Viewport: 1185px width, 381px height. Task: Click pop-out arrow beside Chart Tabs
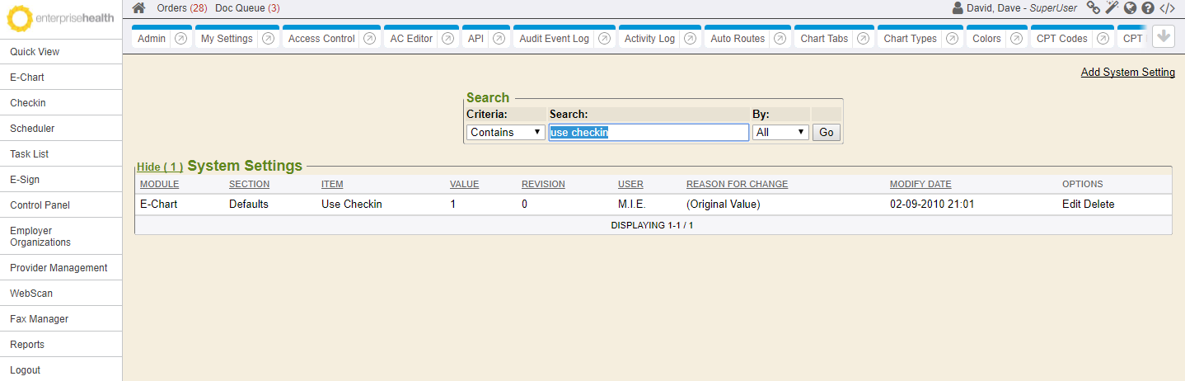click(863, 39)
